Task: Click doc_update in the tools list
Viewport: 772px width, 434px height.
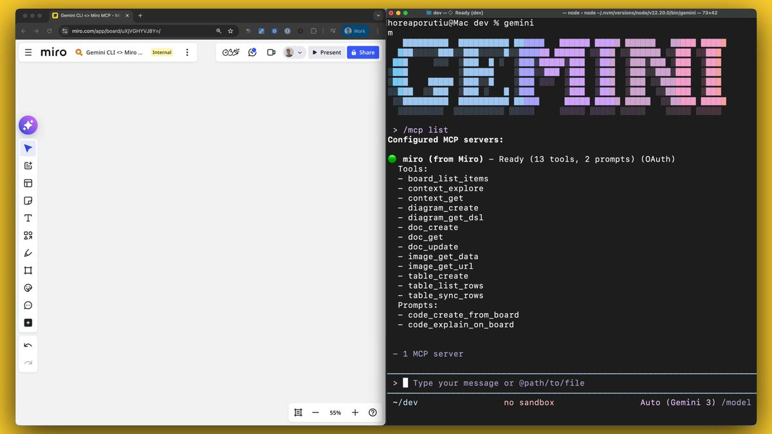Action: pyautogui.click(x=433, y=247)
